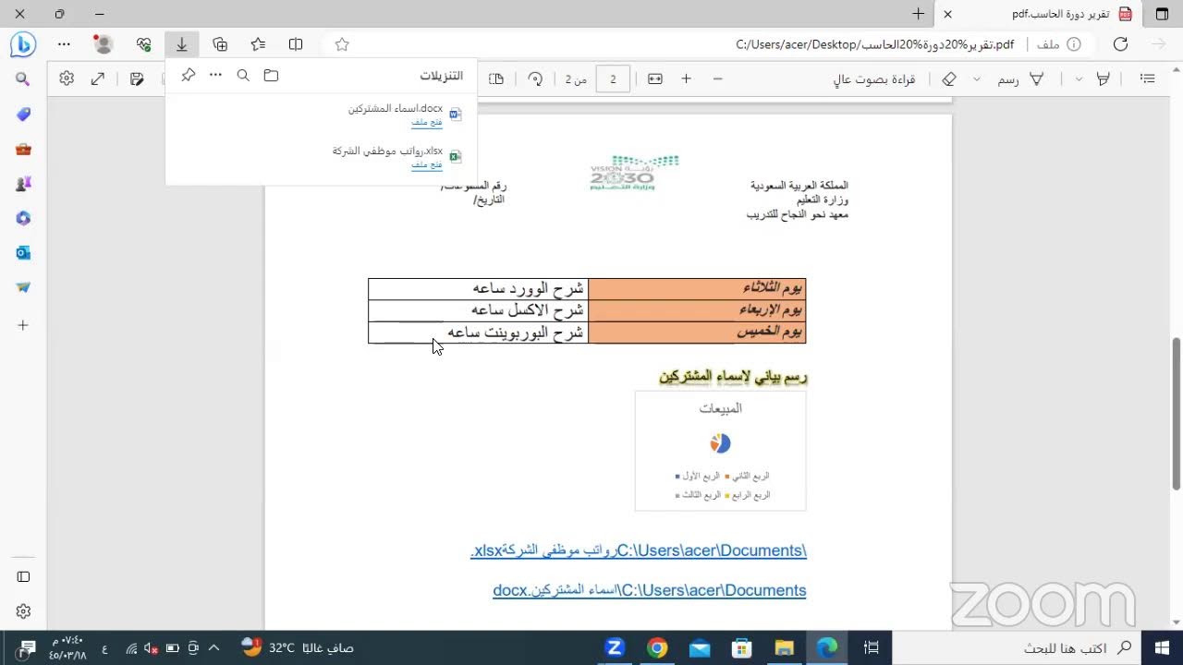1183x665 pixels.
Task: Open Google Chrome from taskbar
Action: tap(657, 647)
